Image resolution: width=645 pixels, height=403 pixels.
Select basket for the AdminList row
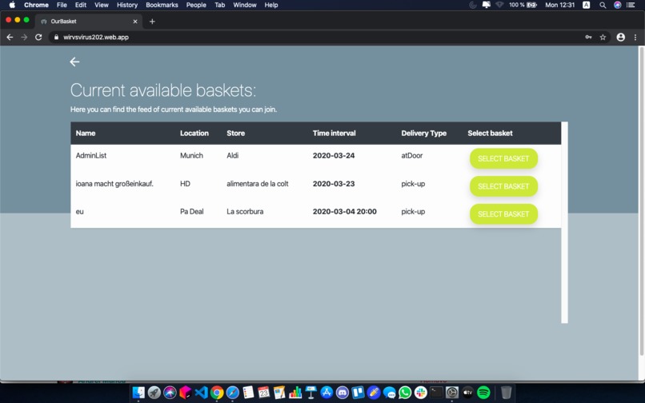click(x=503, y=159)
